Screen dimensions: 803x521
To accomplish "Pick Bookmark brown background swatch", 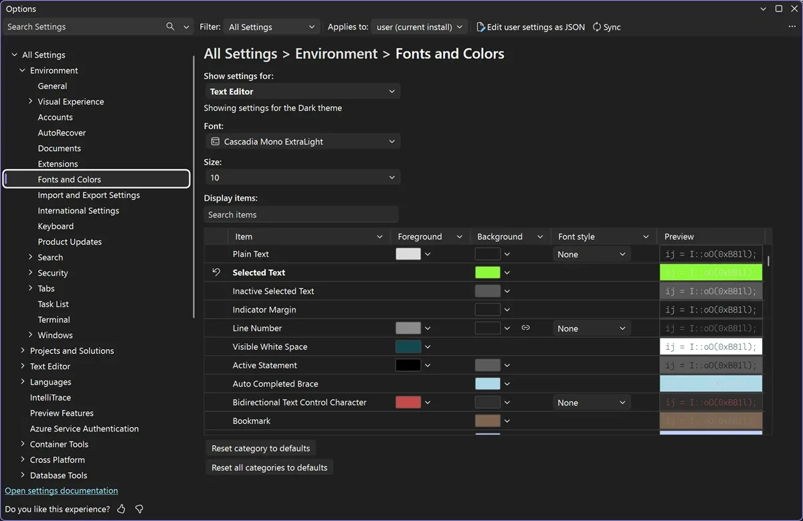I will pyautogui.click(x=488, y=421).
